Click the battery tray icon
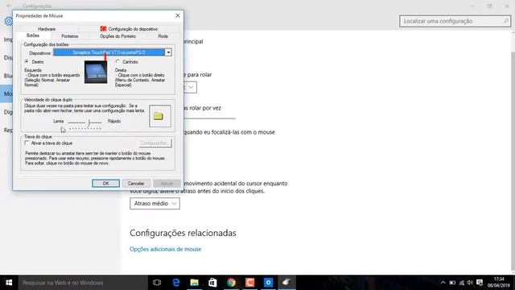Screen dimensions: 515x290 [x=452, y=283]
